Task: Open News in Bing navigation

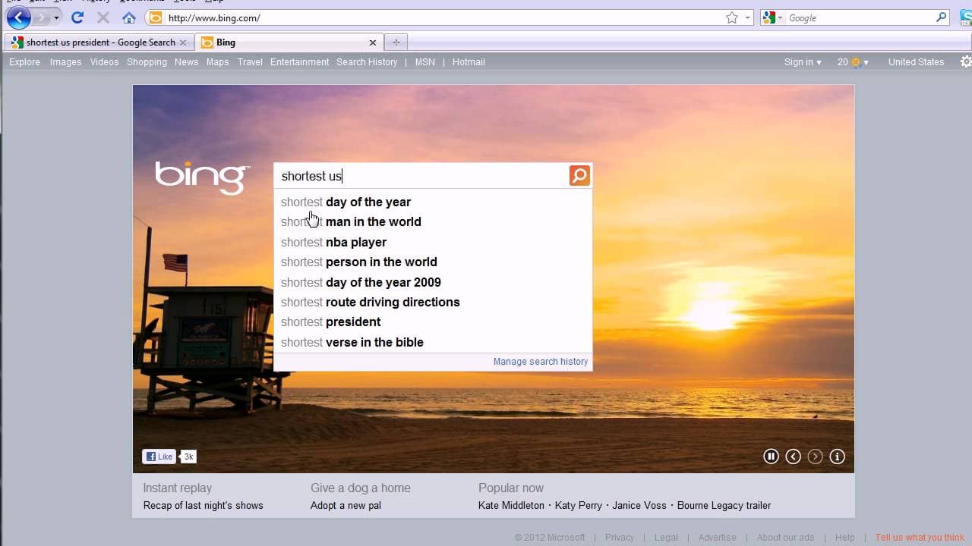Action: tap(186, 62)
